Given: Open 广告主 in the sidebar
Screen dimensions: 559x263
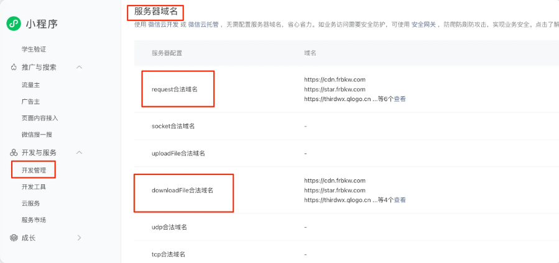Looking at the screenshot, I should coord(30,102).
